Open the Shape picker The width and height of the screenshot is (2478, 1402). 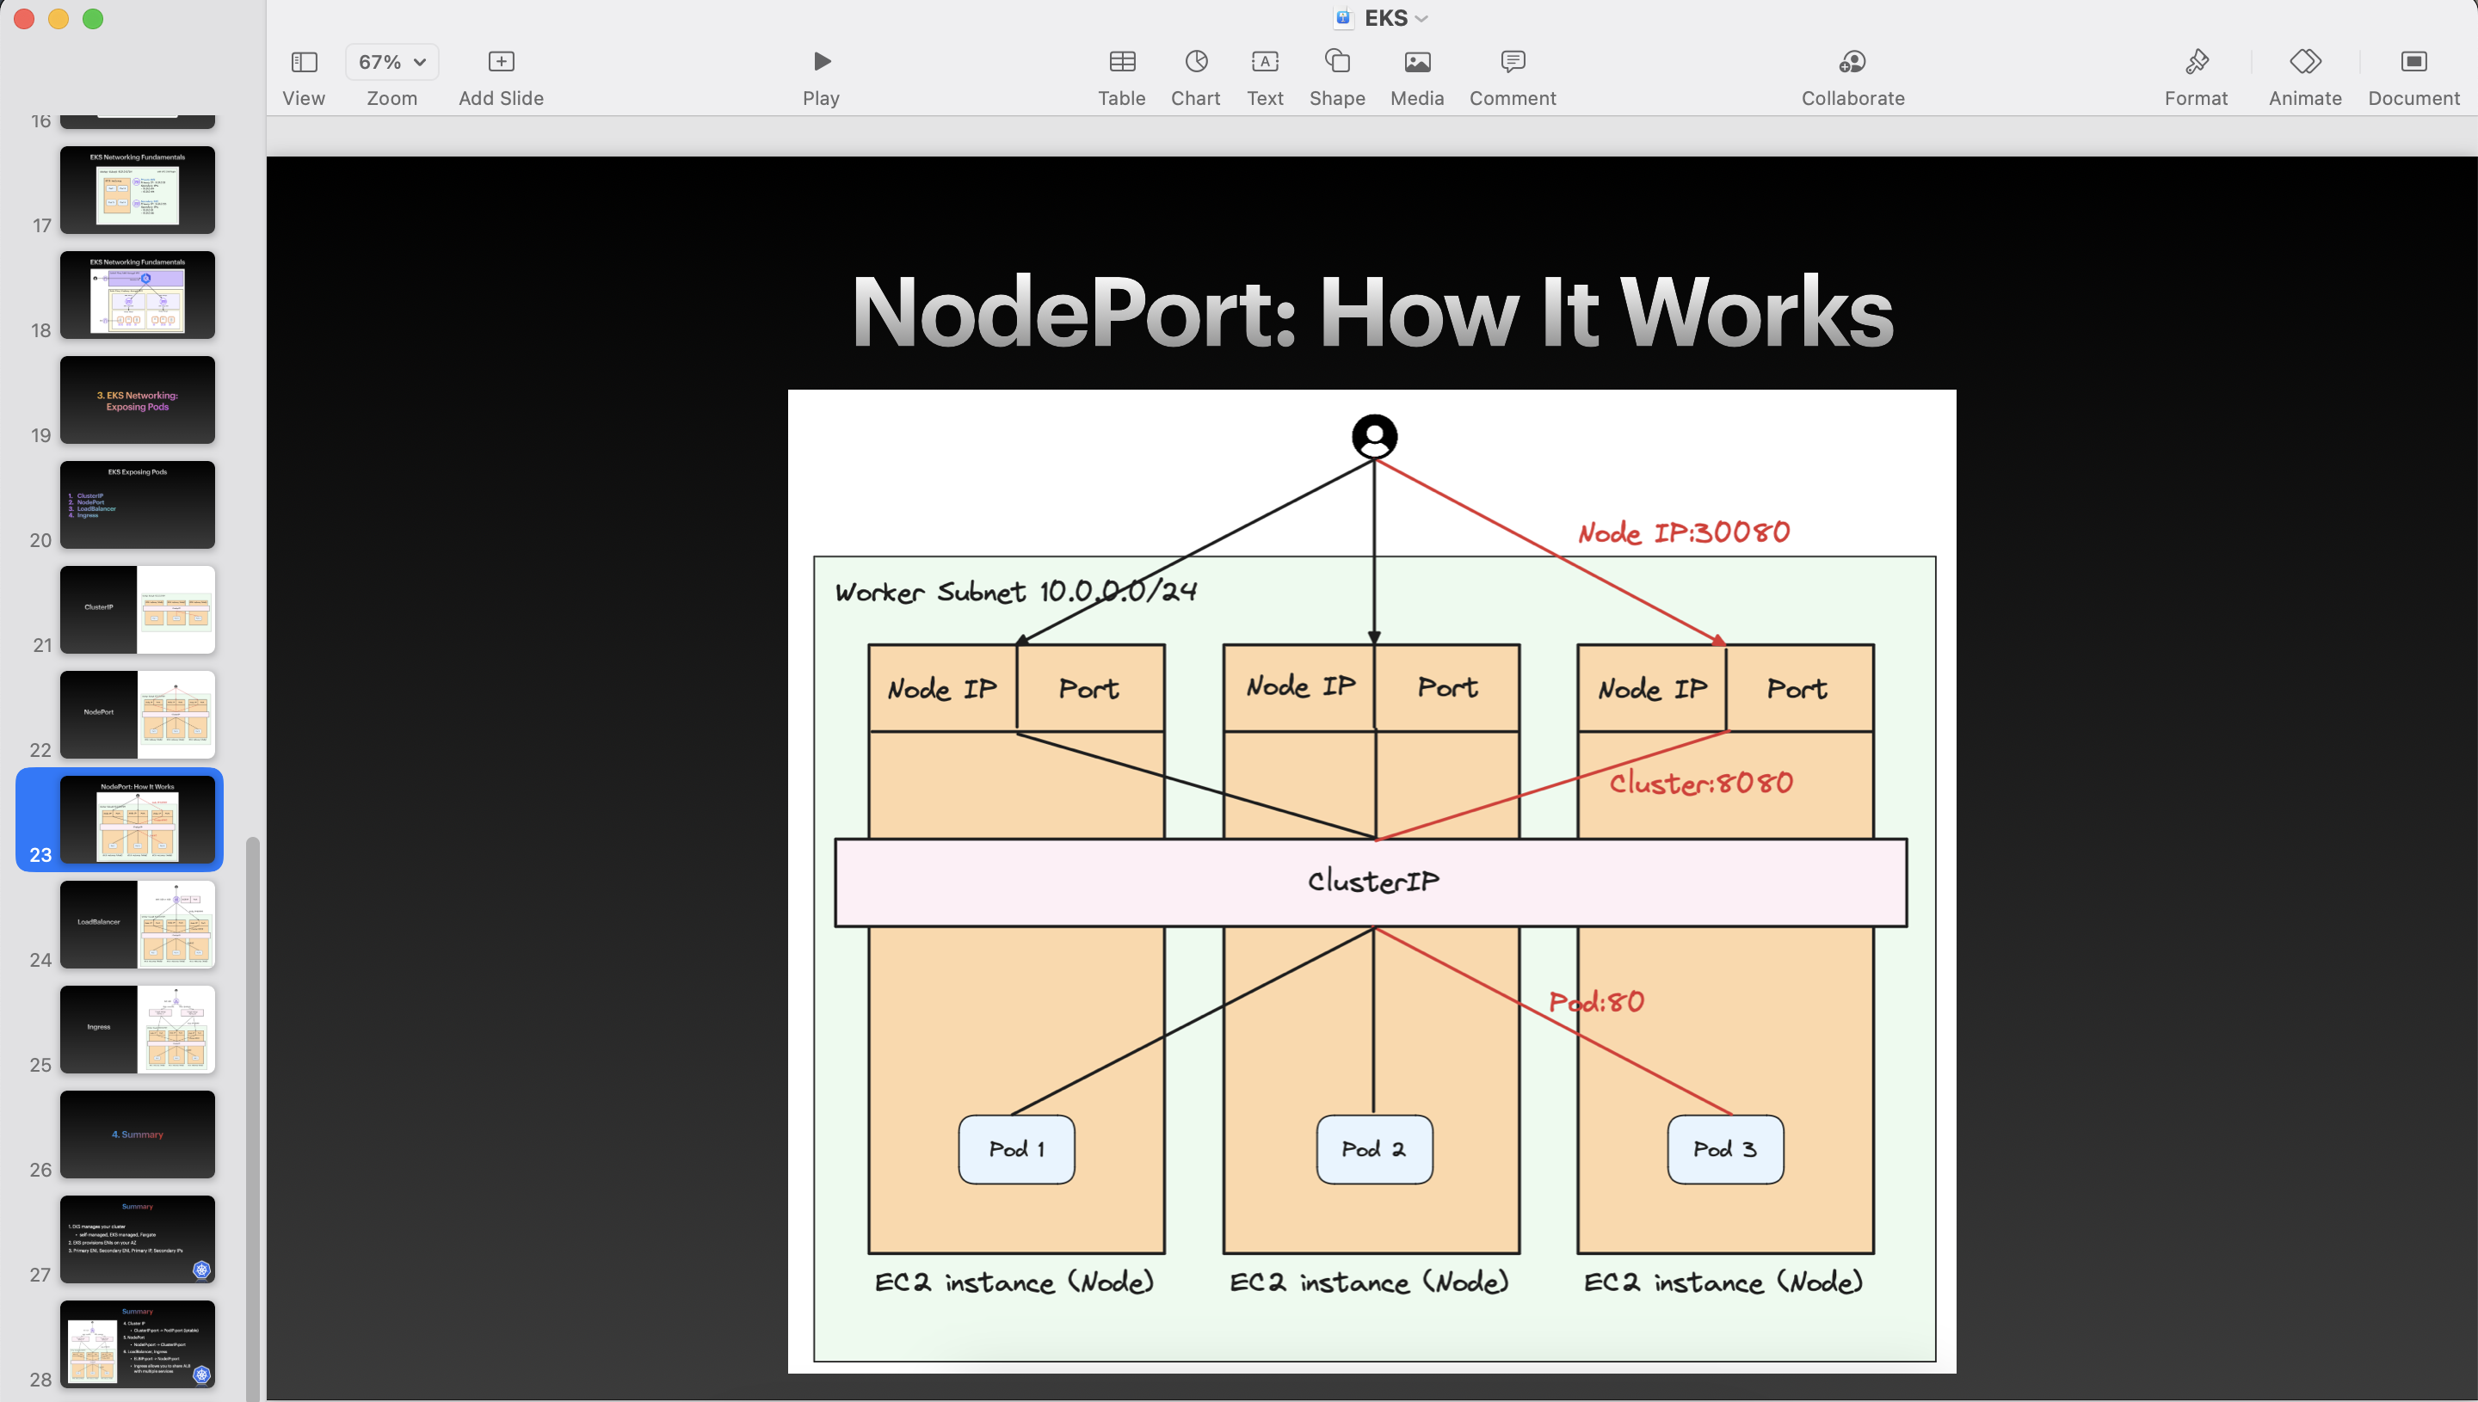(1337, 63)
